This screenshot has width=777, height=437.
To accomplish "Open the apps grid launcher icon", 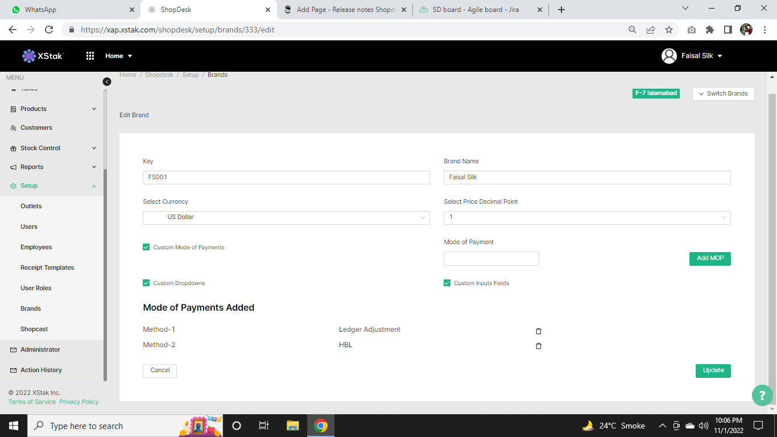I will 90,56.
